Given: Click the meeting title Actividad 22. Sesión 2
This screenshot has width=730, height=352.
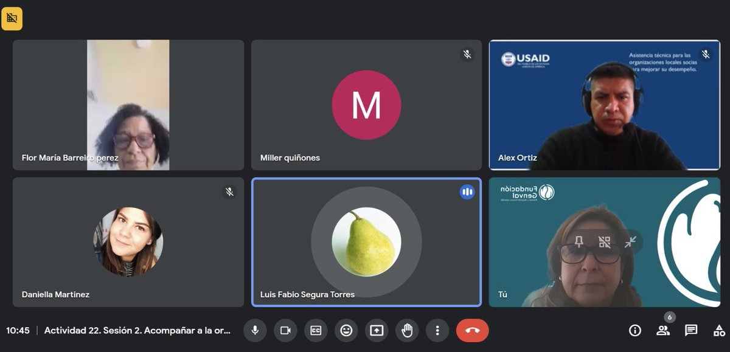Looking at the screenshot, I should [137, 330].
